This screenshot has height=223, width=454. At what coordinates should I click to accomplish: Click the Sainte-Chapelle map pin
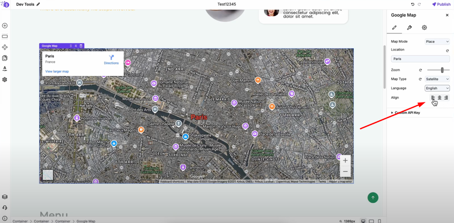pyautogui.click(x=179, y=124)
